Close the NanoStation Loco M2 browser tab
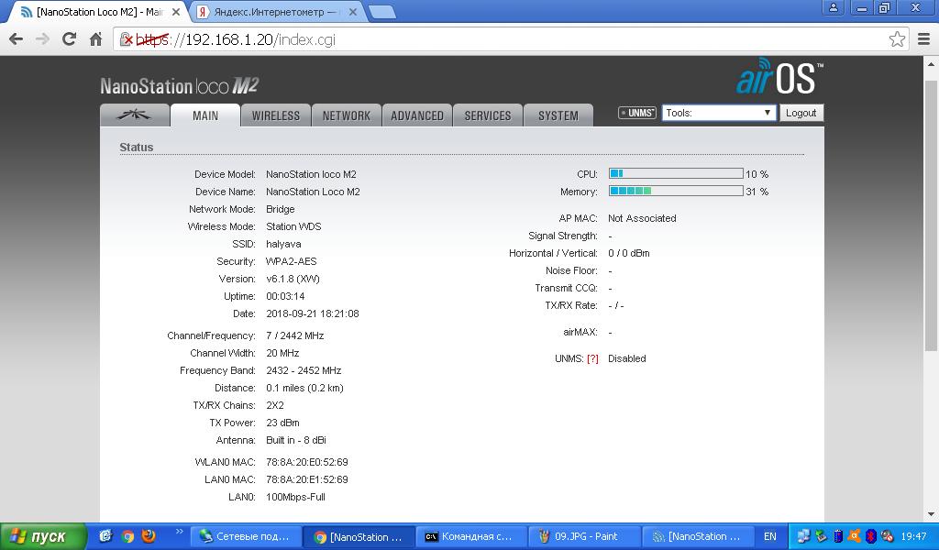939x550 pixels. coord(176,12)
